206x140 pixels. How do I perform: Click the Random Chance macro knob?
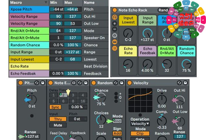[x=186, y=64]
